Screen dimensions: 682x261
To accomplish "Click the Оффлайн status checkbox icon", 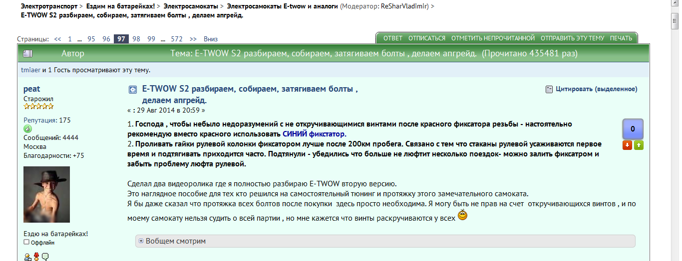I will [26, 242].
